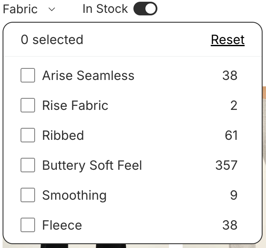Check the Rise Fabric checkbox
This screenshot has width=266, height=248.
28,105
